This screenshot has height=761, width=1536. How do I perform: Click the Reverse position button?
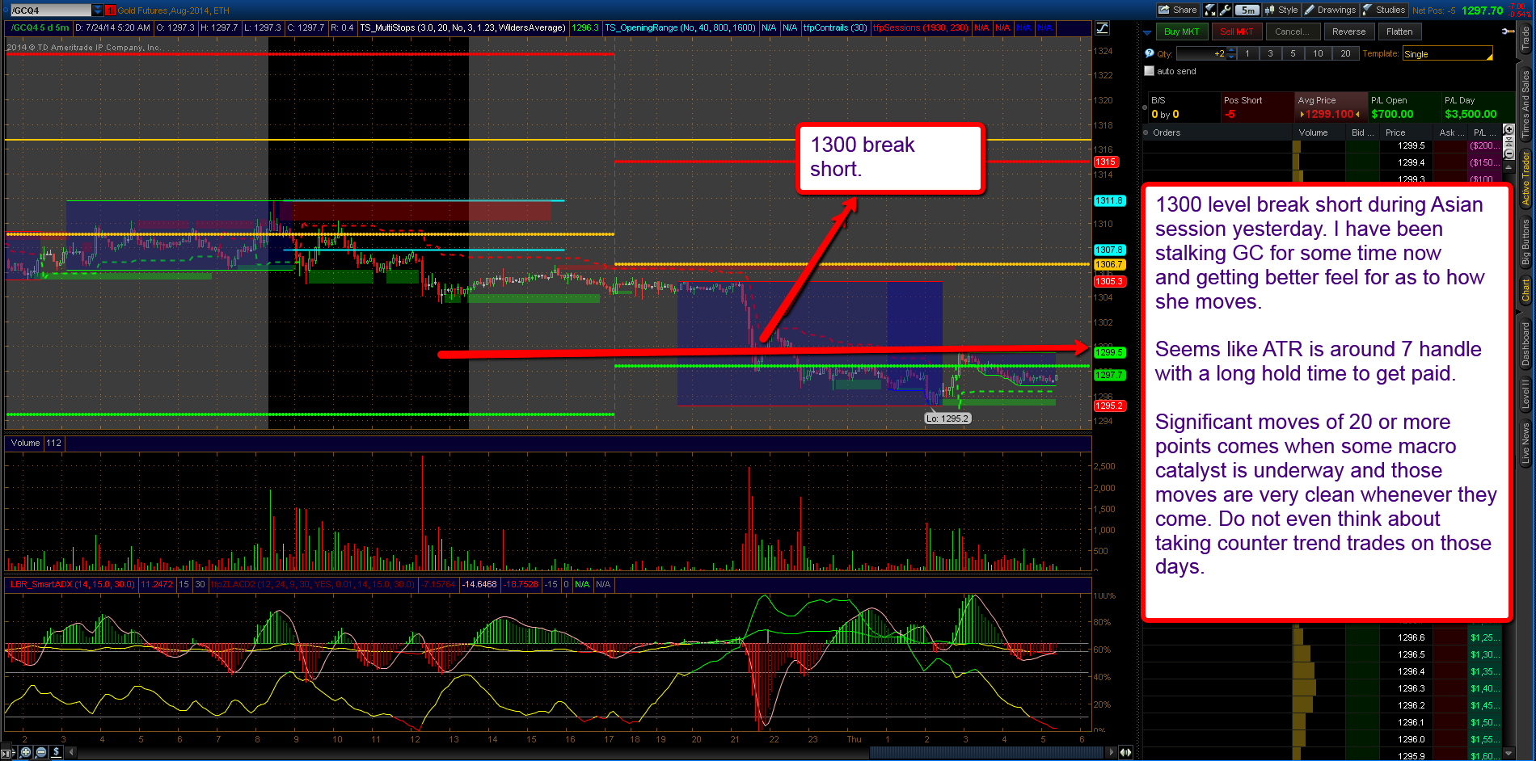pos(1349,32)
